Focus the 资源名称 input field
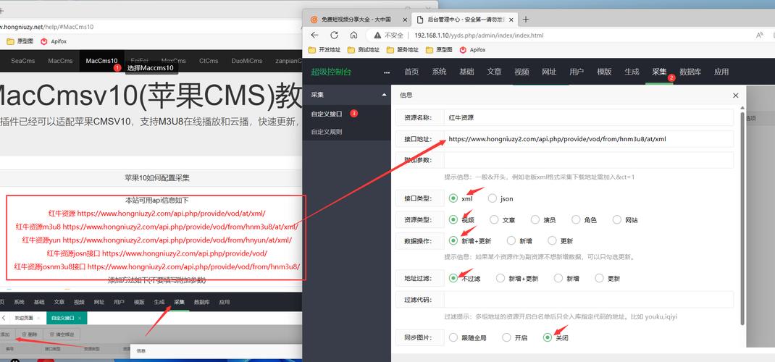The width and height of the screenshot is (775, 362). coord(588,117)
